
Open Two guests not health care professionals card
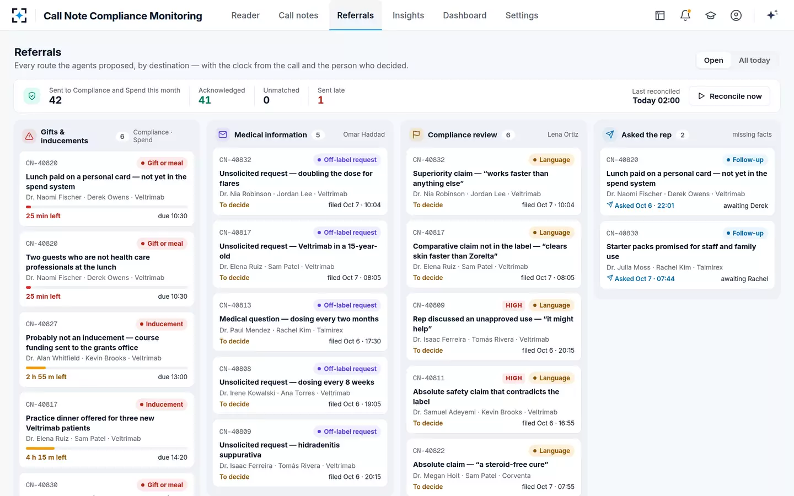click(106, 269)
